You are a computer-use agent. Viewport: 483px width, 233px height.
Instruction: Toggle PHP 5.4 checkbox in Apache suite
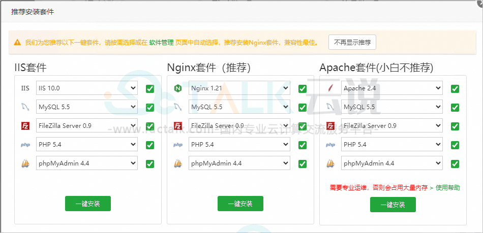(455, 145)
